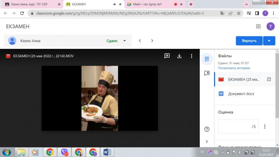The width and height of the screenshot is (279, 157).
Task: Download the ЕКЗАМЕН .MOV file
Action: tap(179, 56)
